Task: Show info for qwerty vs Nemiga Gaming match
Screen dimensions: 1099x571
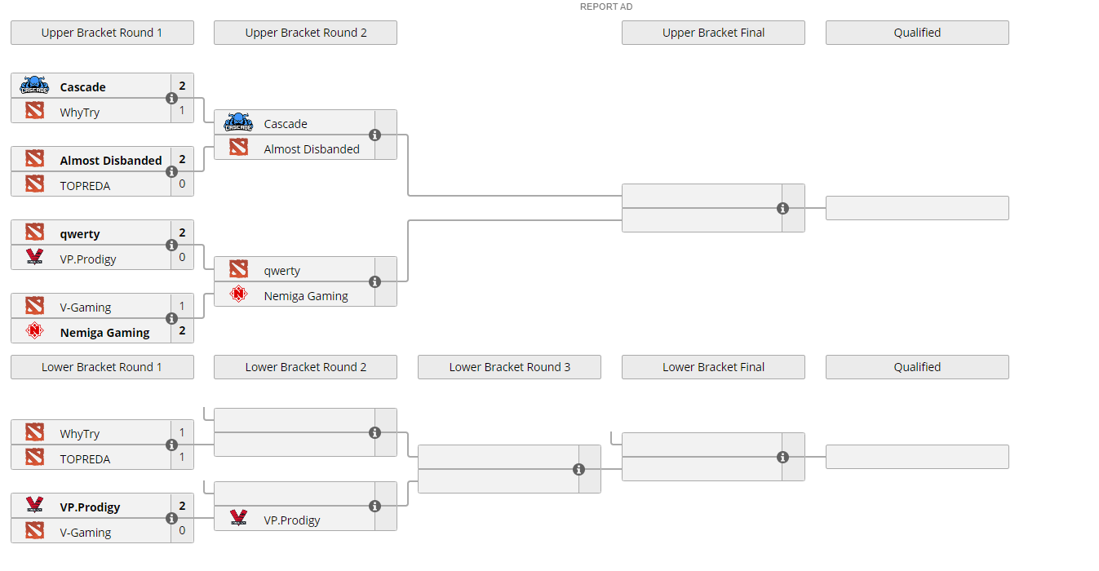Action: pos(374,282)
